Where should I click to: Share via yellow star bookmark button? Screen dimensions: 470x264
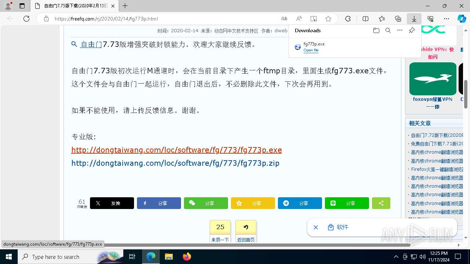253,203
